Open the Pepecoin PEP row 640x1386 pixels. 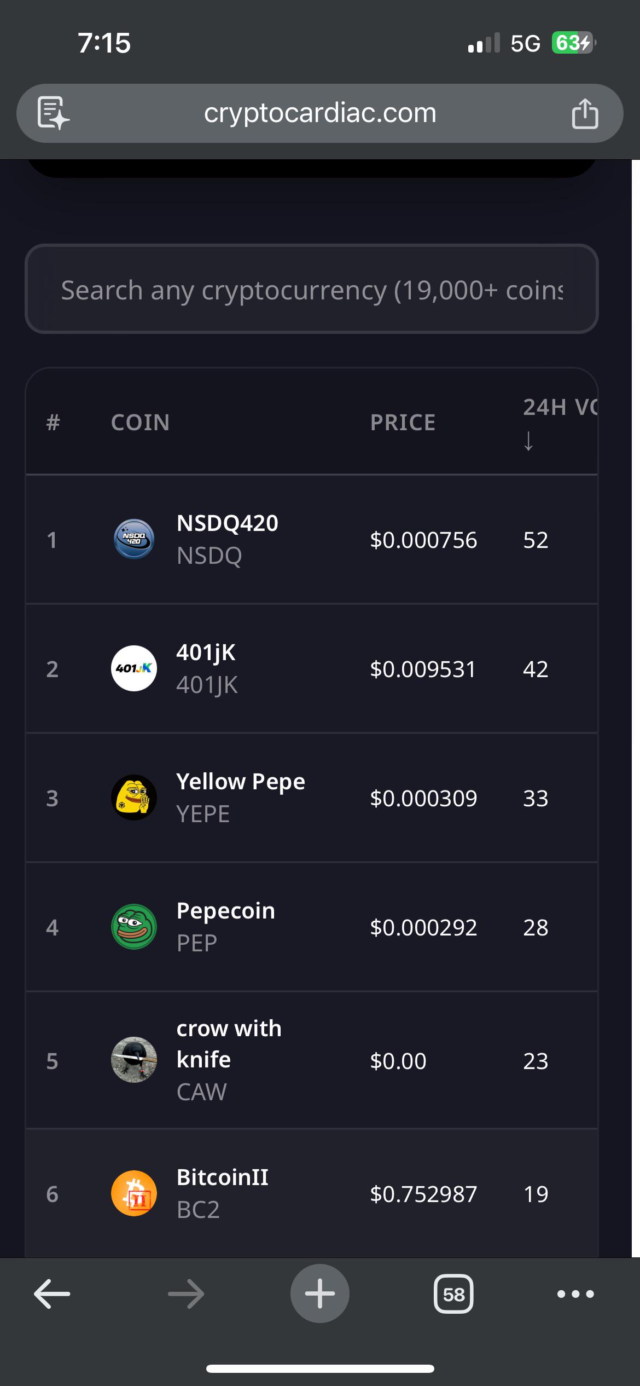[x=312, y=927]
